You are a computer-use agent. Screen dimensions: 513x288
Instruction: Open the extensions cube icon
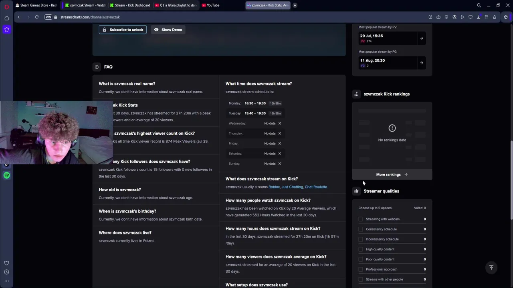(x=506, y=17)
